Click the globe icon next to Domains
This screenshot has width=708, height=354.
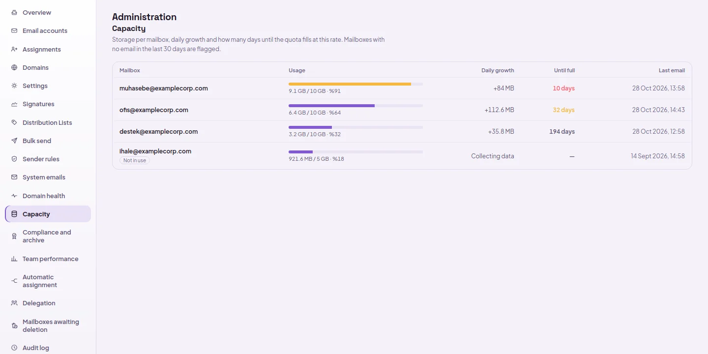click(14, 67)
